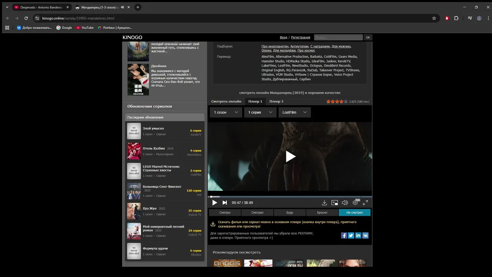The height and width of the screenshot is (277, 492).
Task: Go back in browser history
Action: [x=8, y=18]
